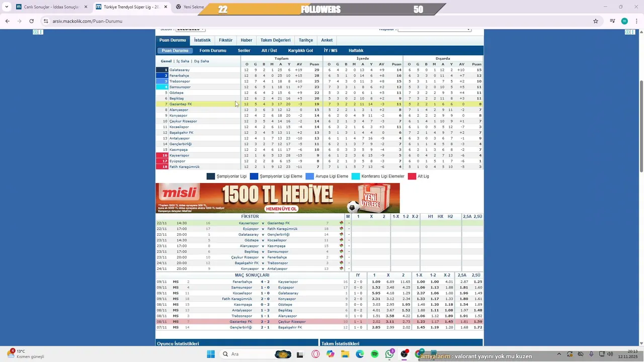The image size is (644, 362).
Task: Click the Hemen Üye Ol banner button
Action: coord(281,209)
